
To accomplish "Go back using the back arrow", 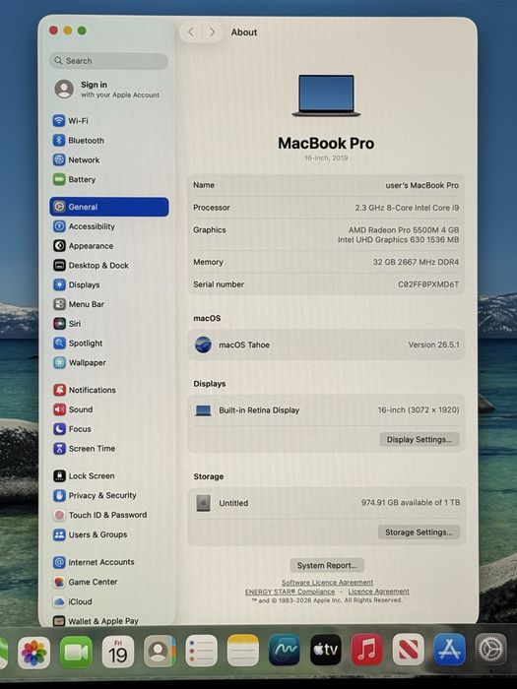I will 191,32.
